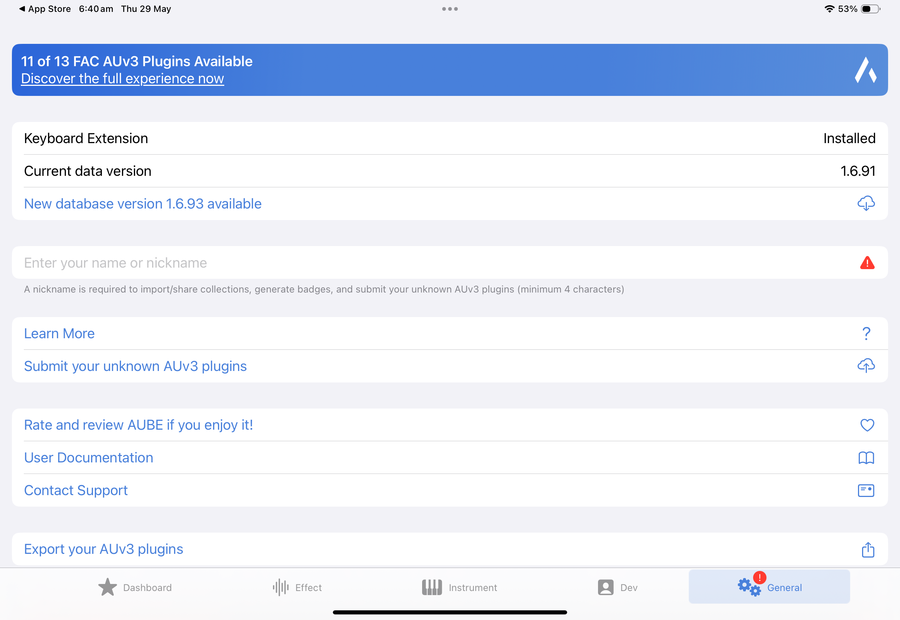Click the open book documentation icon
The height and width of the screenshot is (620, 900).
(x=866, y=458)
